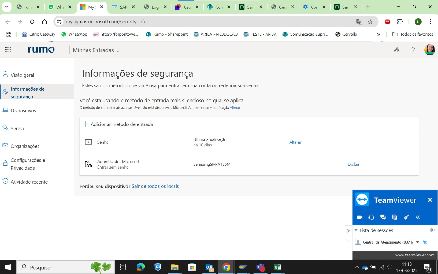Open Windows Start menu
The image size is (438, 274).
click(8, 267)
